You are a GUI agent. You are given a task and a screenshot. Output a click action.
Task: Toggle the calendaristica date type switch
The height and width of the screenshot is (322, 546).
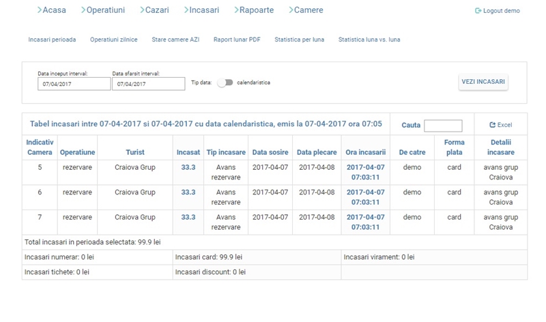(x=225, y=83)
